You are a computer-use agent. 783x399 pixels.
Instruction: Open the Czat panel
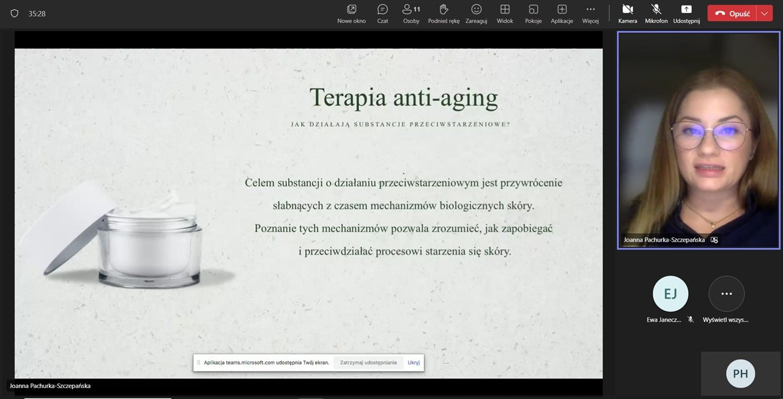coord(382,13)
